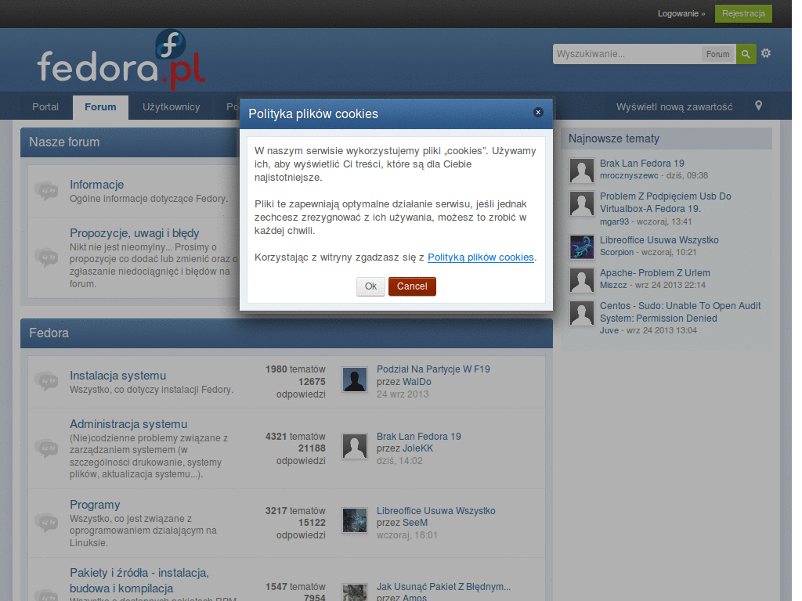Open Propozycje, uwagi i błędy forum
Image resolution: width=802 pixels, height=601 pixels.
(x=134, y=233)
